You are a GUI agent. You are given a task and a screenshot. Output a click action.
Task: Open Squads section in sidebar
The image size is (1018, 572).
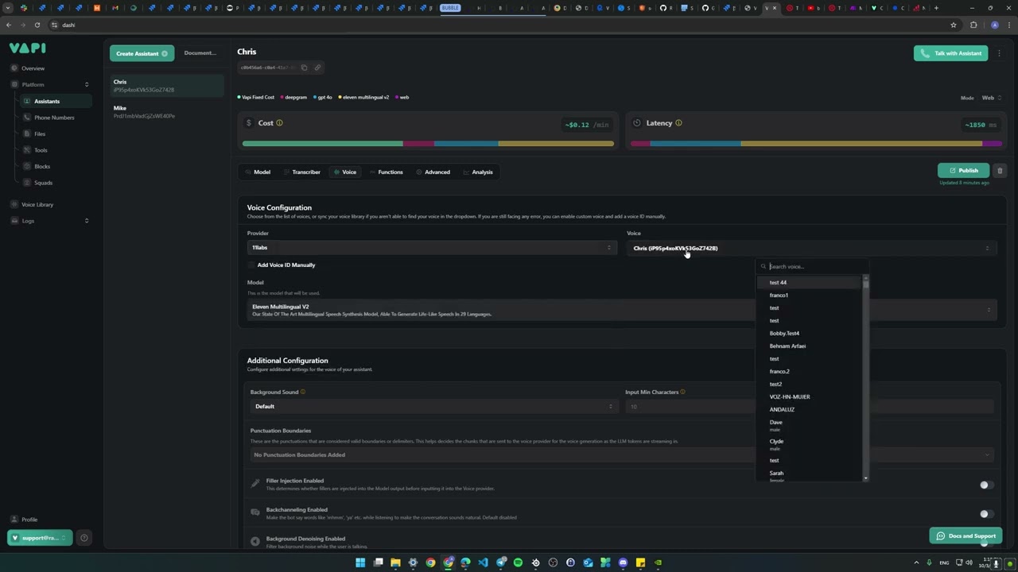coord(43,183)
